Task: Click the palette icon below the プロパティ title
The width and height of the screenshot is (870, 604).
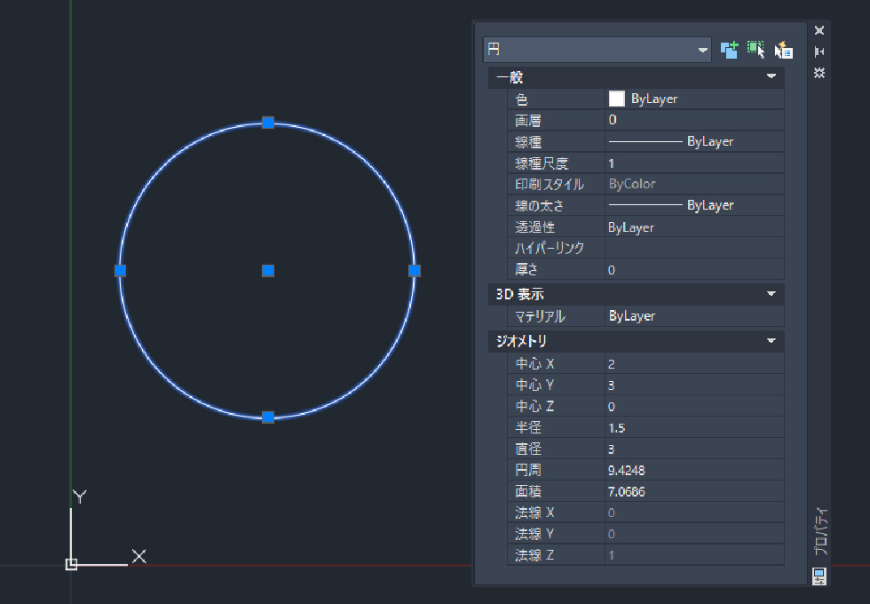Action: tap(819, 576)
